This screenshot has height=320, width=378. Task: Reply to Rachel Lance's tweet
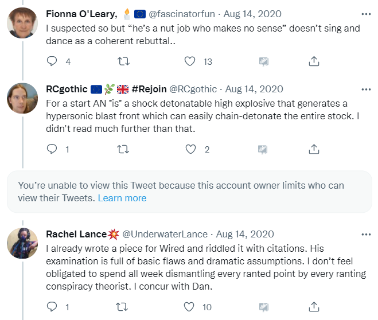point(52,307)
